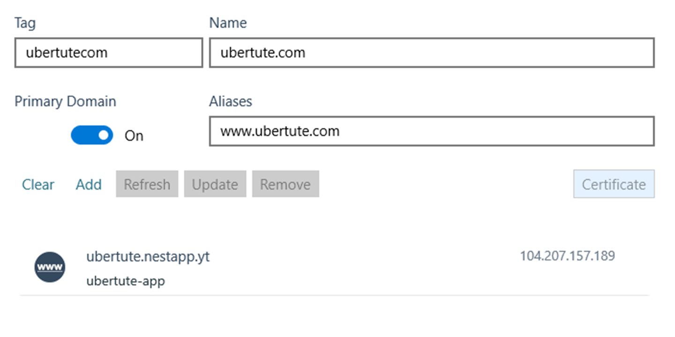This screenshot has width=675, height=337.
Task: Click the On label beside the switch
Action: pos(134,136)
